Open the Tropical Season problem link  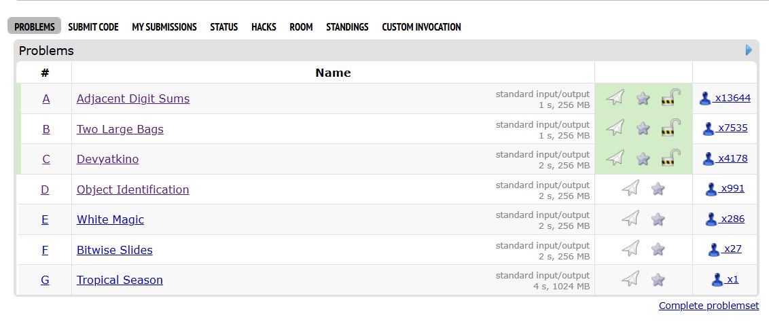pyautogui.click(x=120, y=280)
